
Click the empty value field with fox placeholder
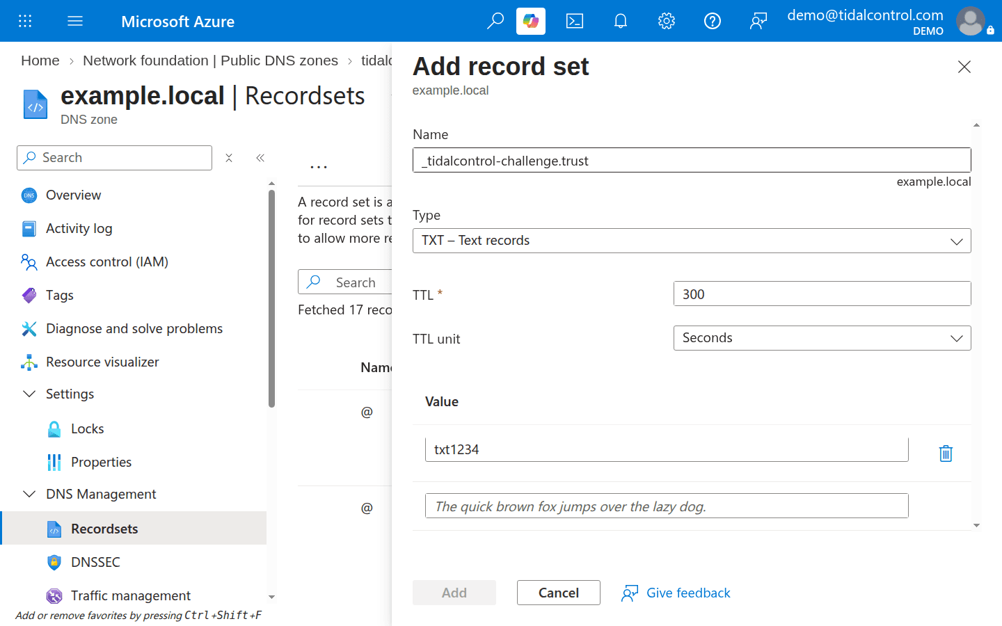(x=667, y=506)
